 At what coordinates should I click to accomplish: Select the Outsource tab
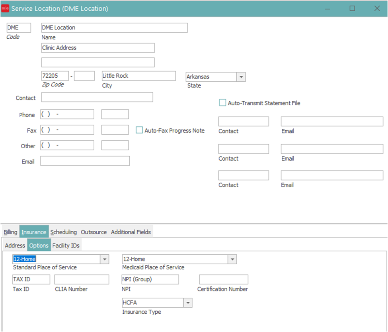[x=94, y=232]
